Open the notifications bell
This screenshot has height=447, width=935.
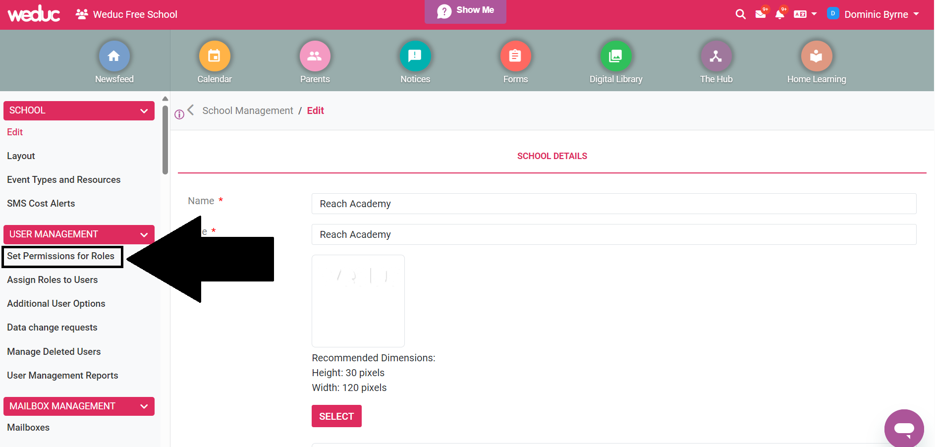[779, 14]
